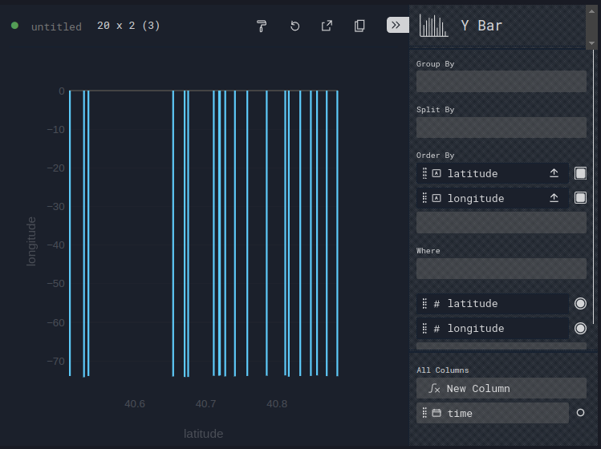Viewport: 601px width, 449px height.
Task: Click the active latitude column row
Action: click(493, 304)
